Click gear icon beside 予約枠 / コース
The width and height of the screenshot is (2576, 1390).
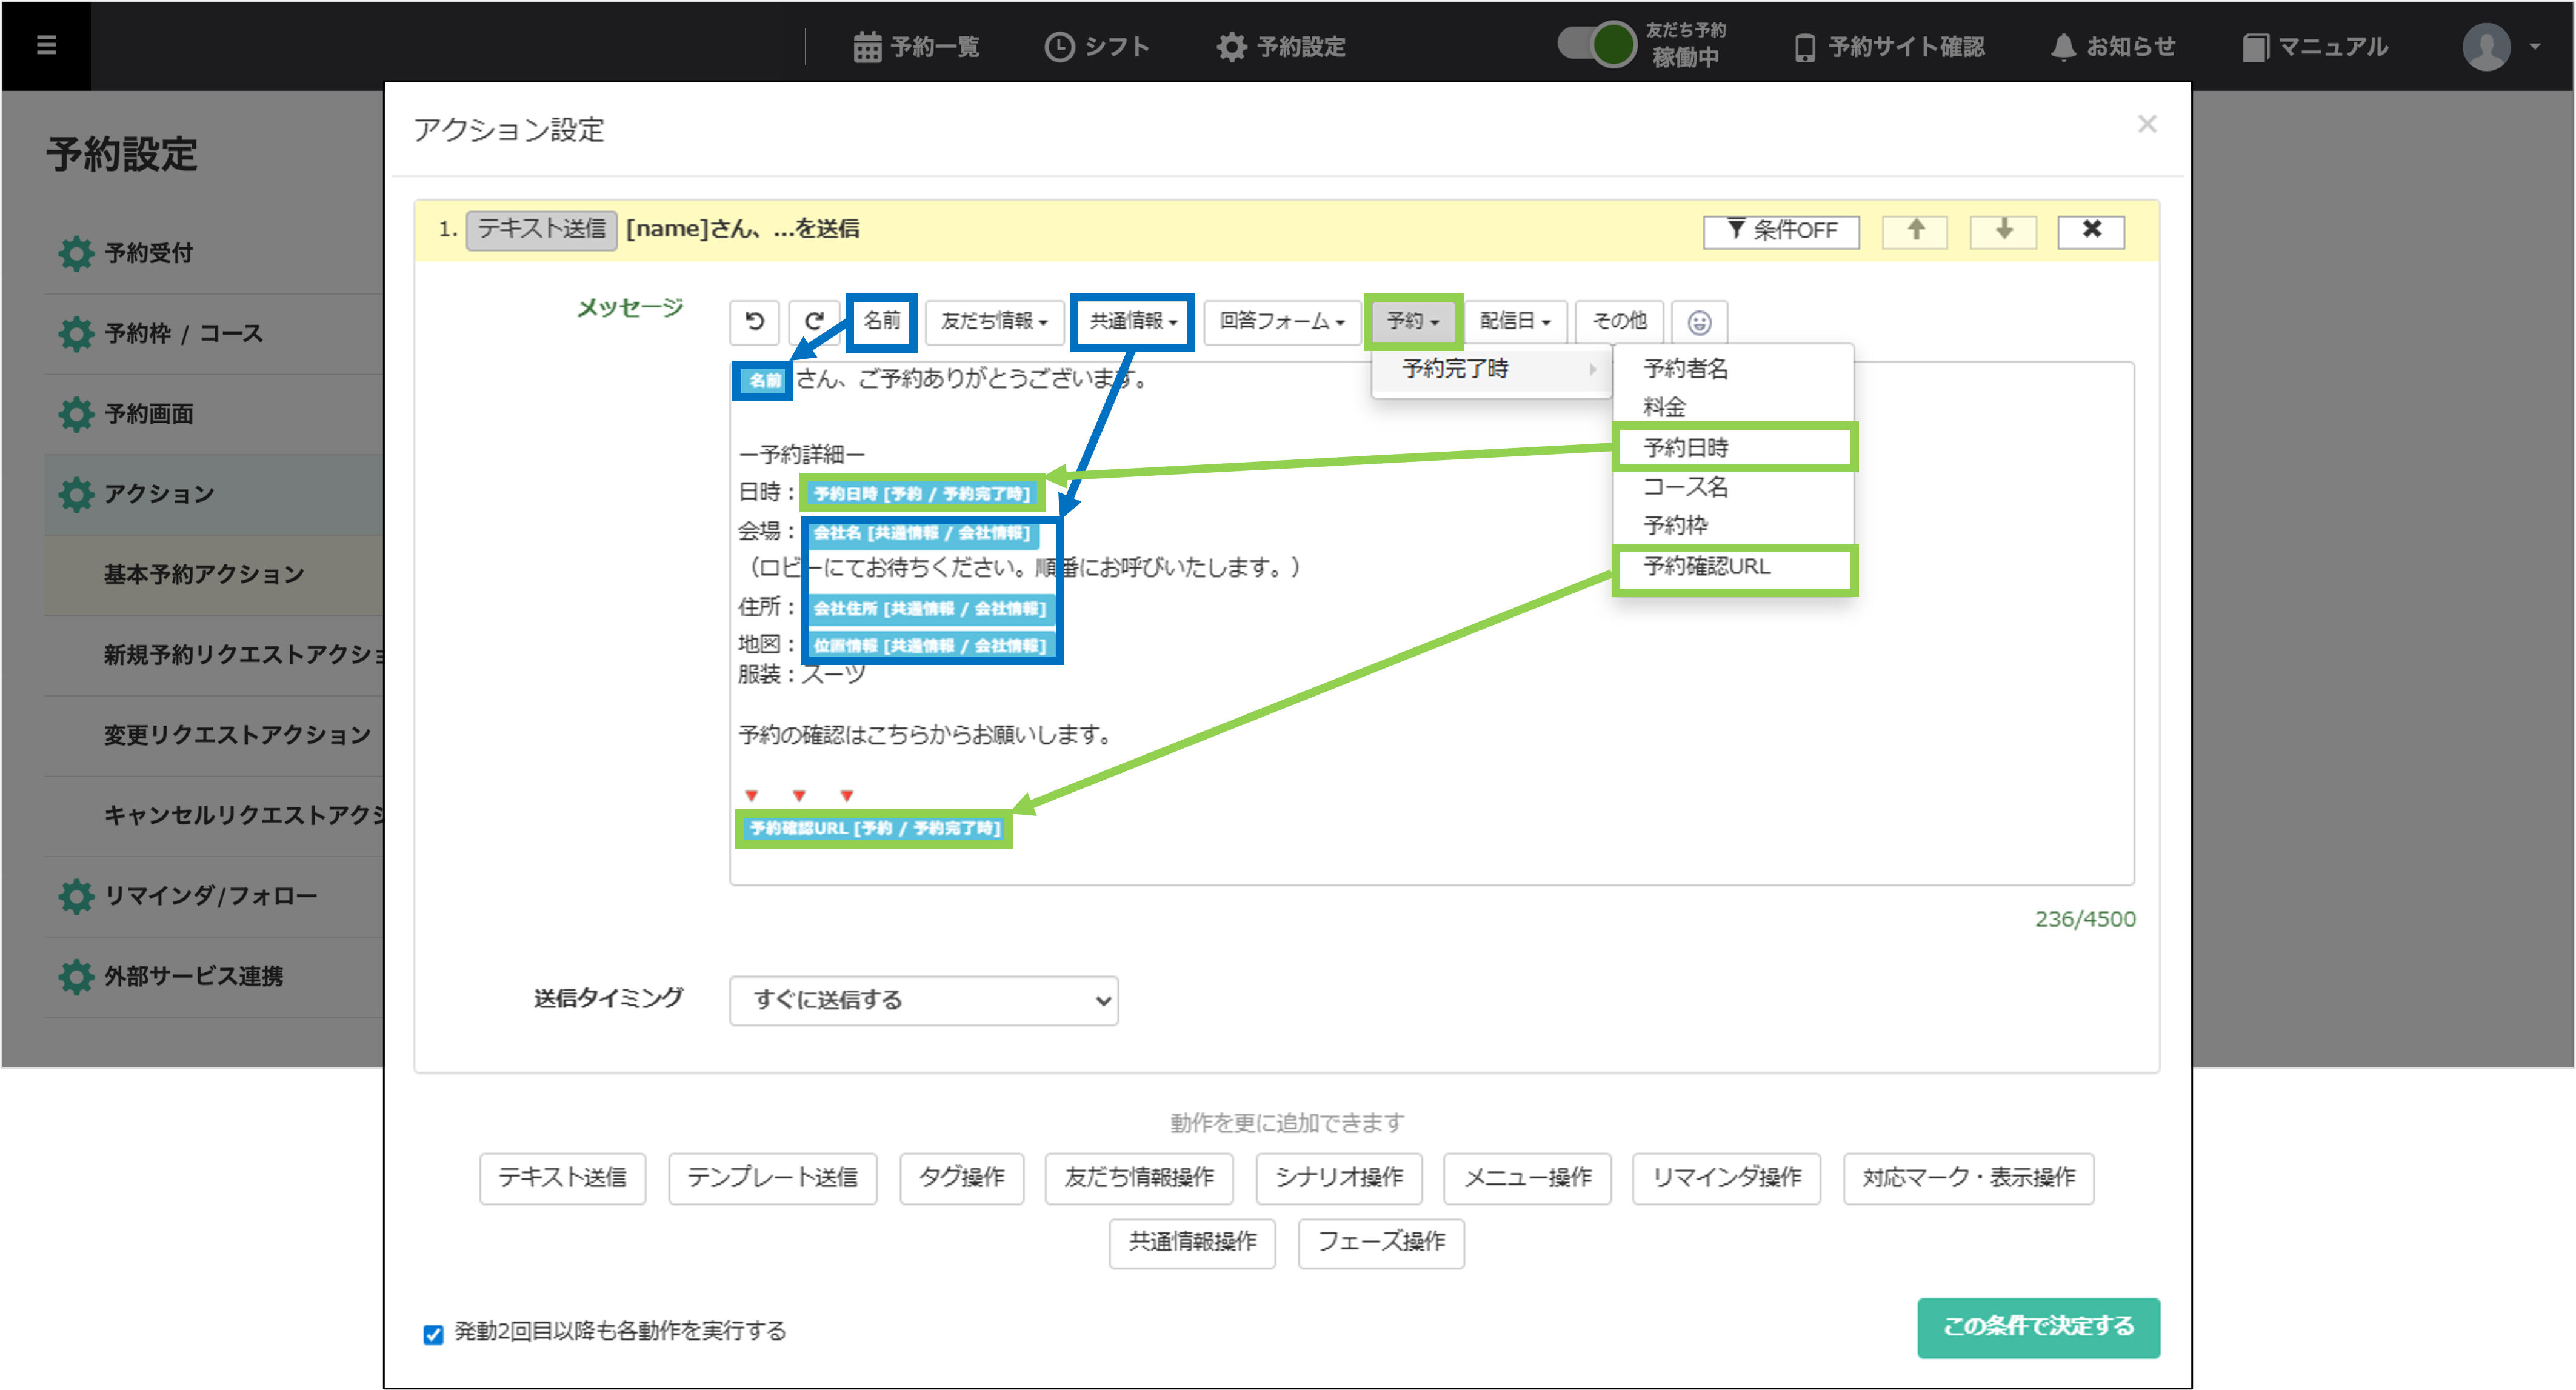click(76, 333)
